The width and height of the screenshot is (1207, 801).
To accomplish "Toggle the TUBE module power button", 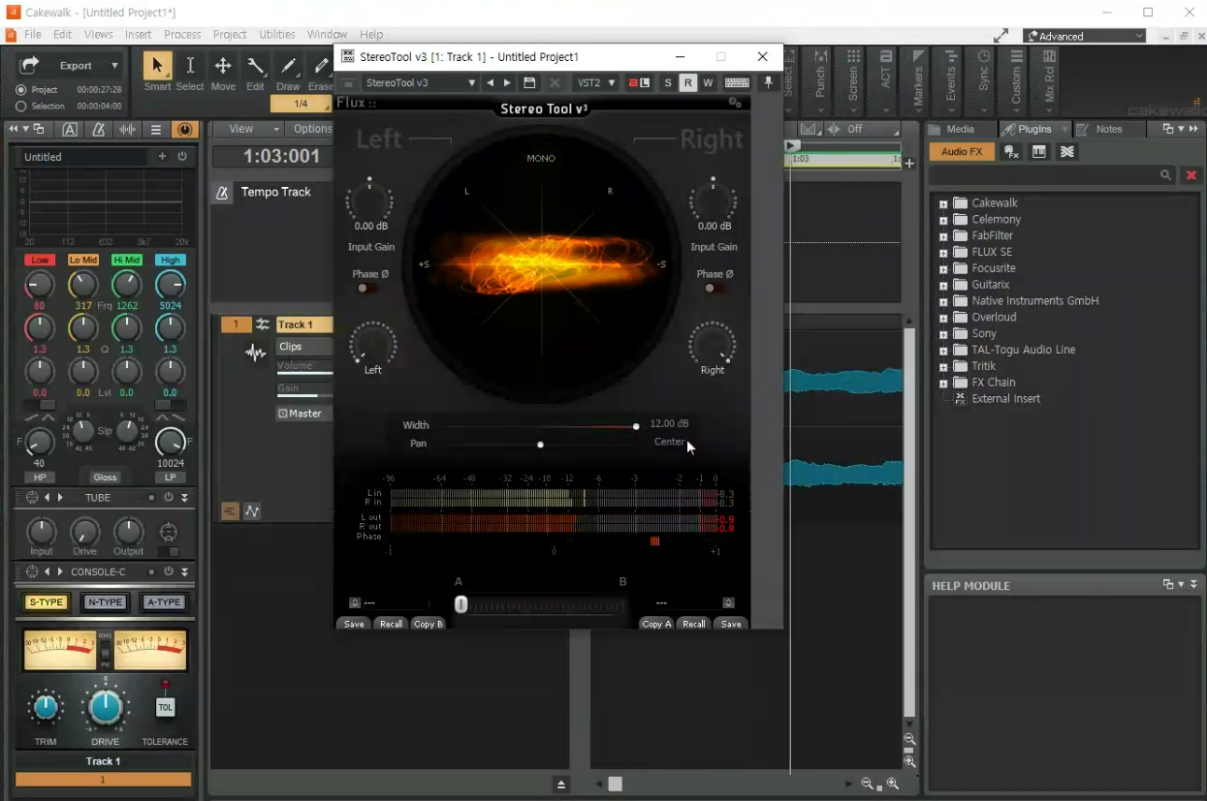I will [x=169, y=498].
